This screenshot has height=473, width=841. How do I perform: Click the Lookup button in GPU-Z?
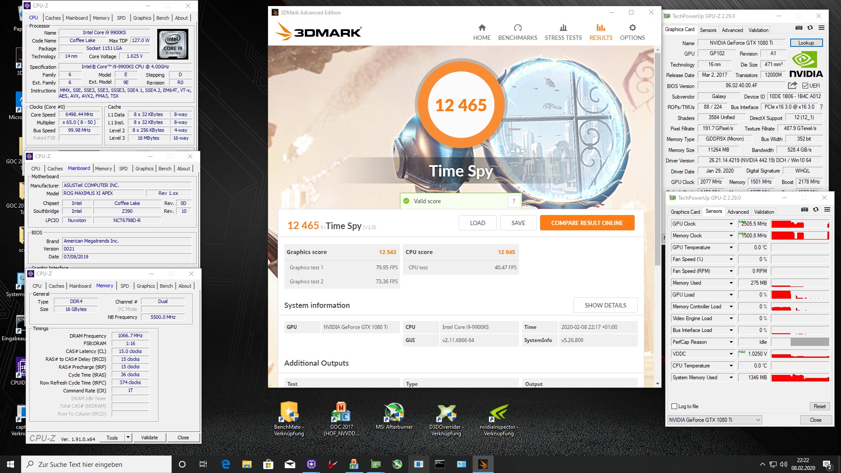coord(806,43)
